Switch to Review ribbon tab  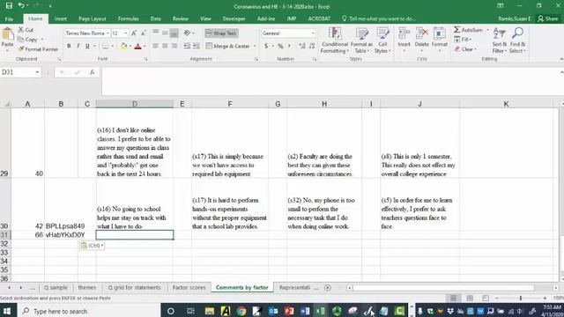tap(180, 18)
